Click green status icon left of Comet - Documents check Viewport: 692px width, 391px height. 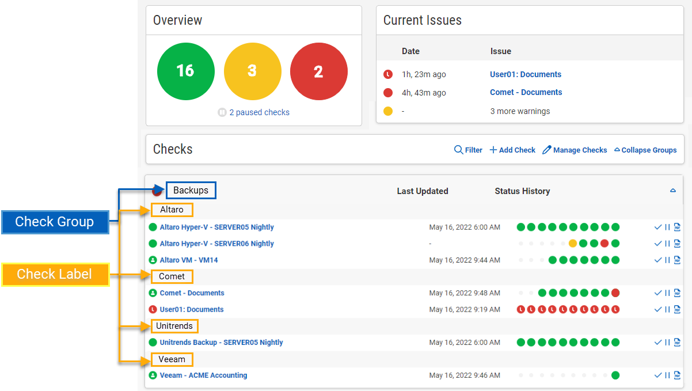click(153, 293)
